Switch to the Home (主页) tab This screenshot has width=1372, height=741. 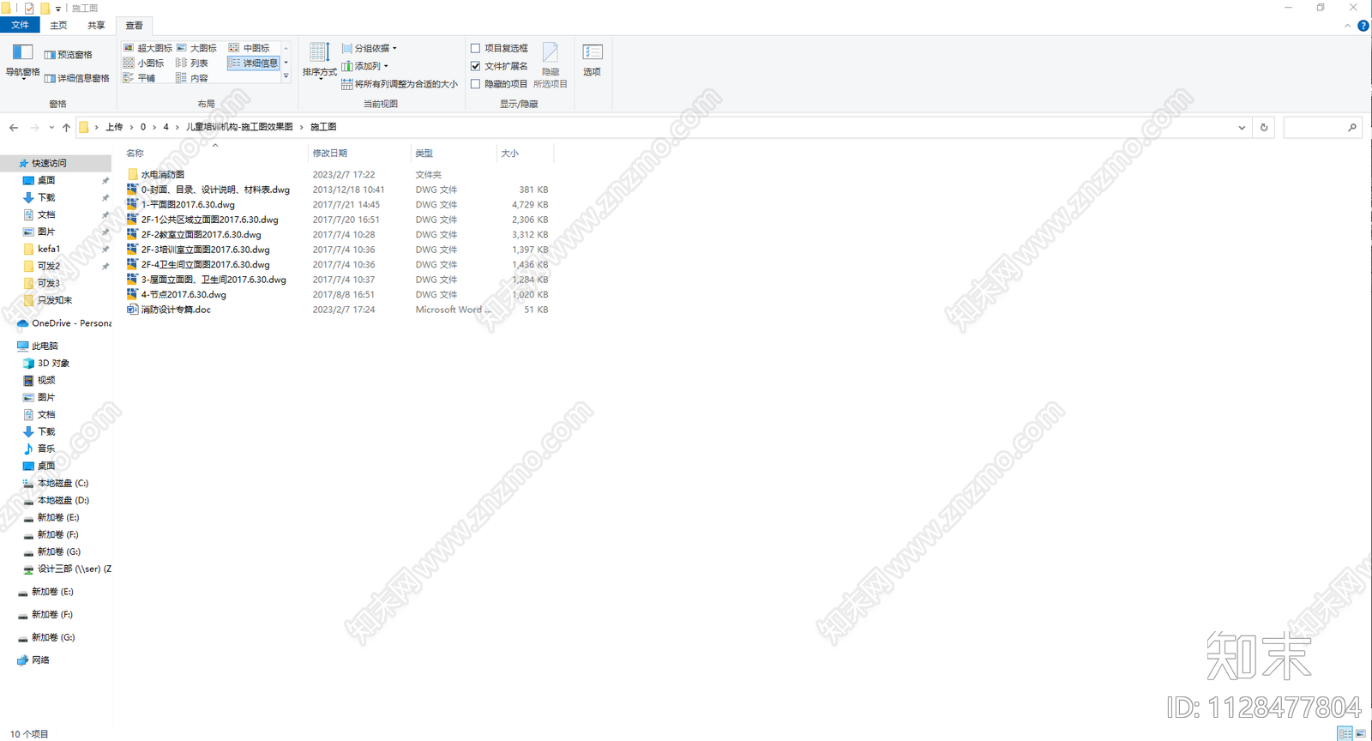[58, 25]
